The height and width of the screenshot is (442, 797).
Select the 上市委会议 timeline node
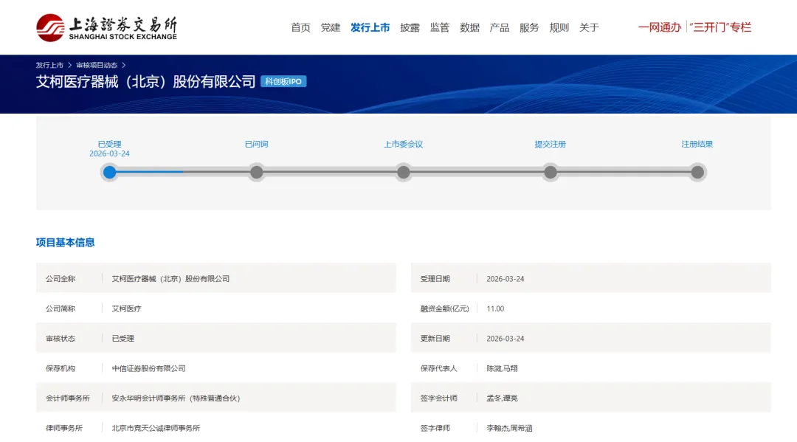point(404,172)
